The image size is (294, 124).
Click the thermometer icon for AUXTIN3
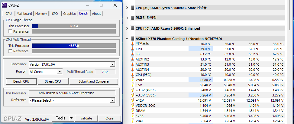133,64
